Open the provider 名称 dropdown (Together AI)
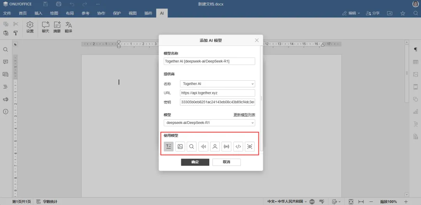This screenshot has width=421, height=205. [x=218, y=84]
